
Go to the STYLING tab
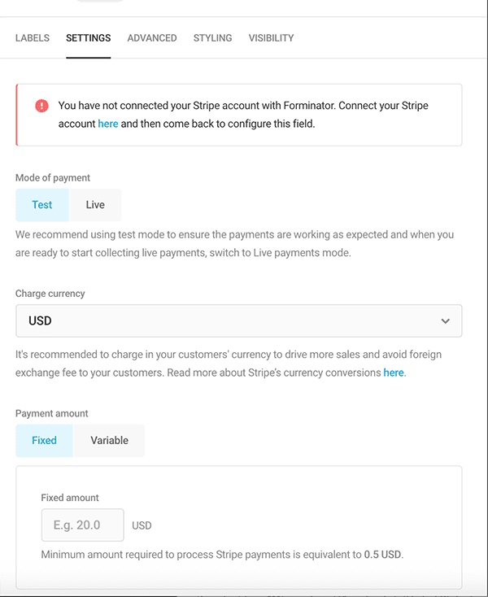tap(212, 38)
